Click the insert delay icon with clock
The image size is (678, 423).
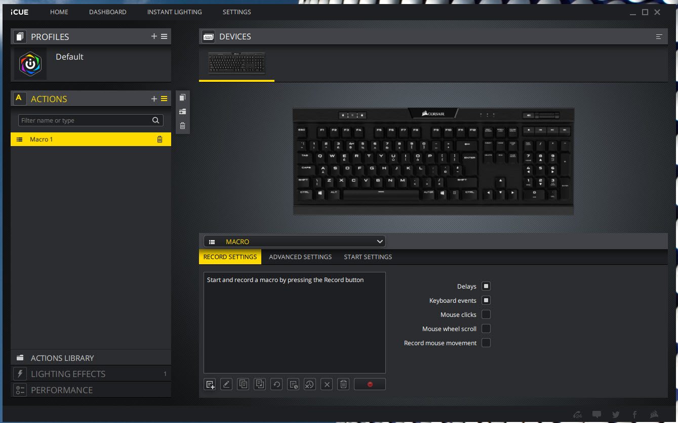(x=293, y=384)
